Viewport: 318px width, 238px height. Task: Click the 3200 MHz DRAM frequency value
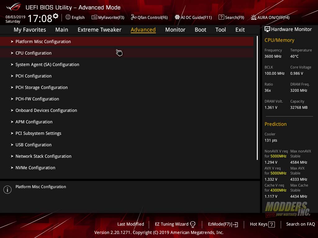[298, 90]
